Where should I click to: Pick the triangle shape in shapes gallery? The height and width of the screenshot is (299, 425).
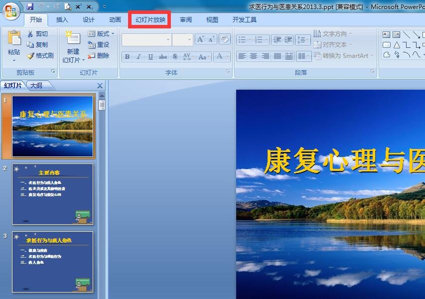point(397,45)
